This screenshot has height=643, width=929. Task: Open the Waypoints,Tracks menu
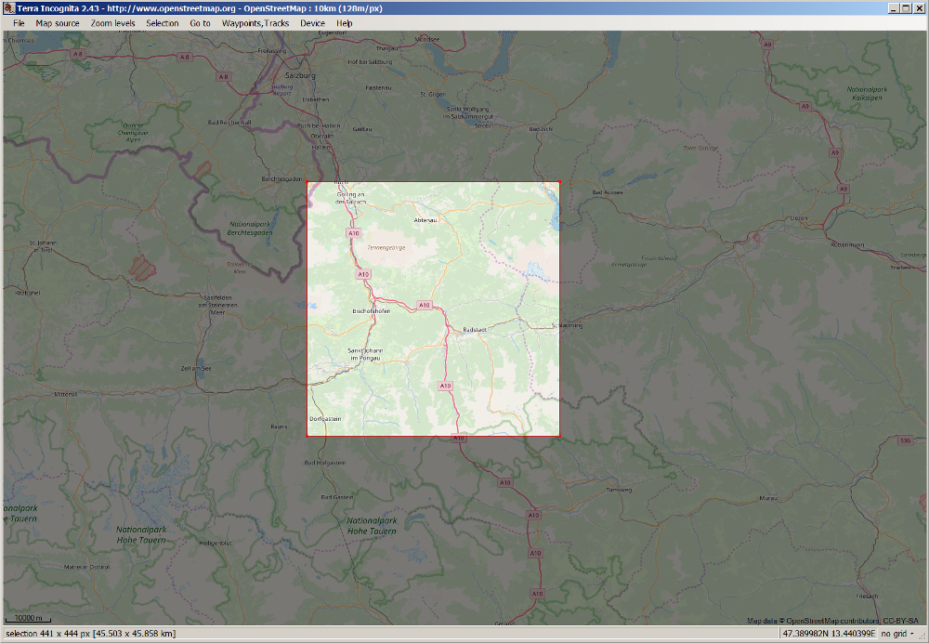(255, 22)
